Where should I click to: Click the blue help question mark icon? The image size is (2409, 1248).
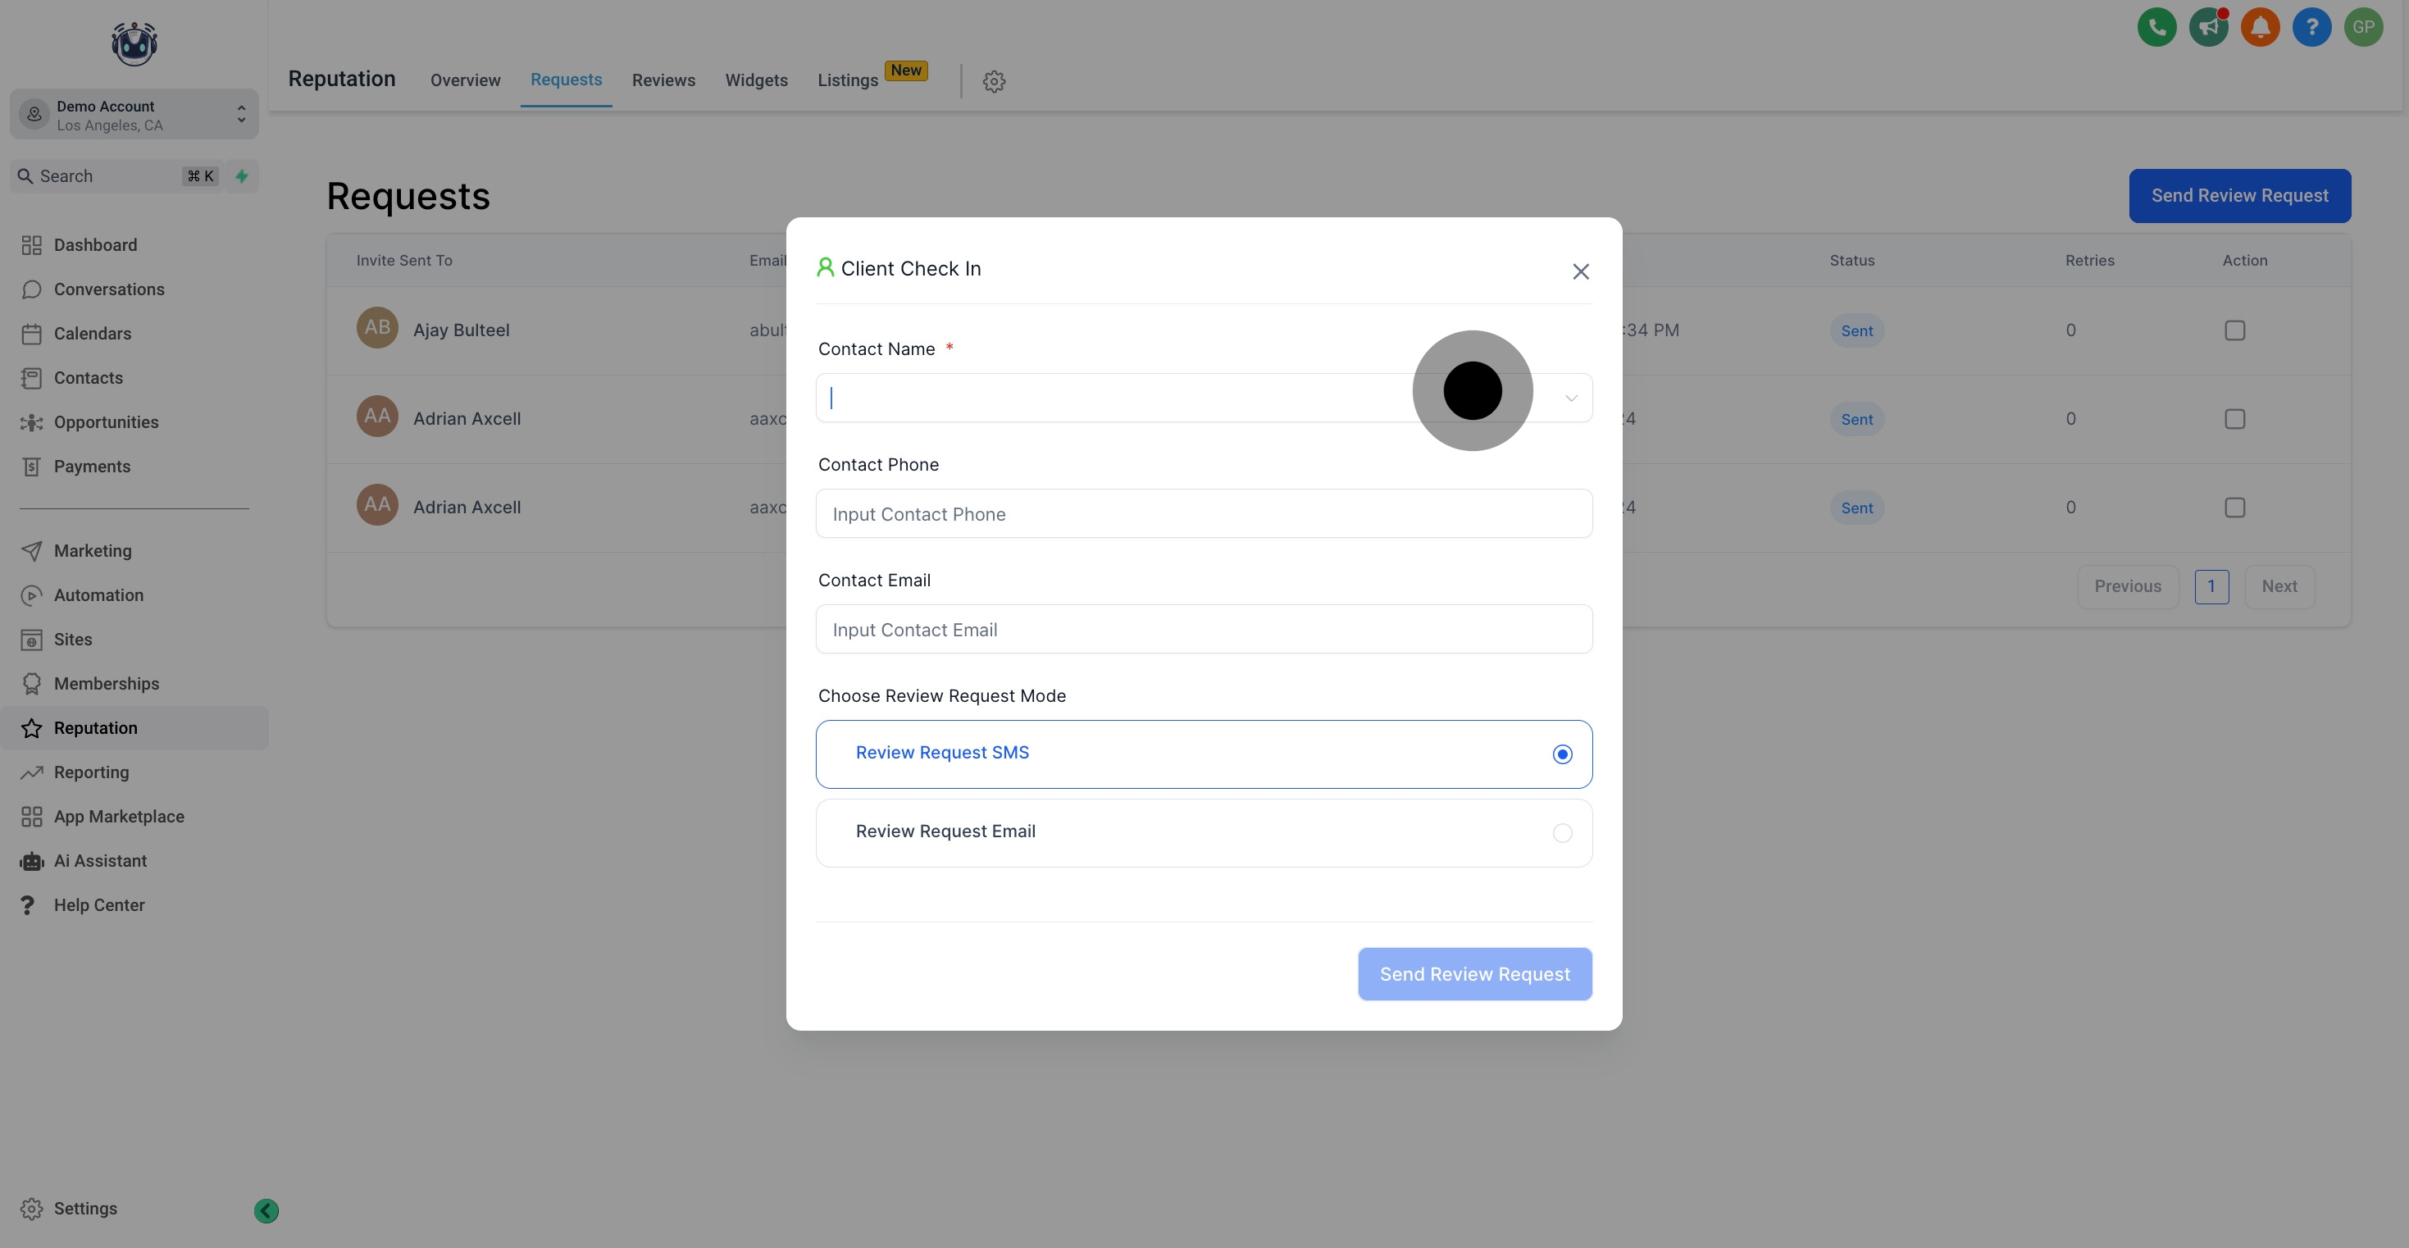(2311, 27)
